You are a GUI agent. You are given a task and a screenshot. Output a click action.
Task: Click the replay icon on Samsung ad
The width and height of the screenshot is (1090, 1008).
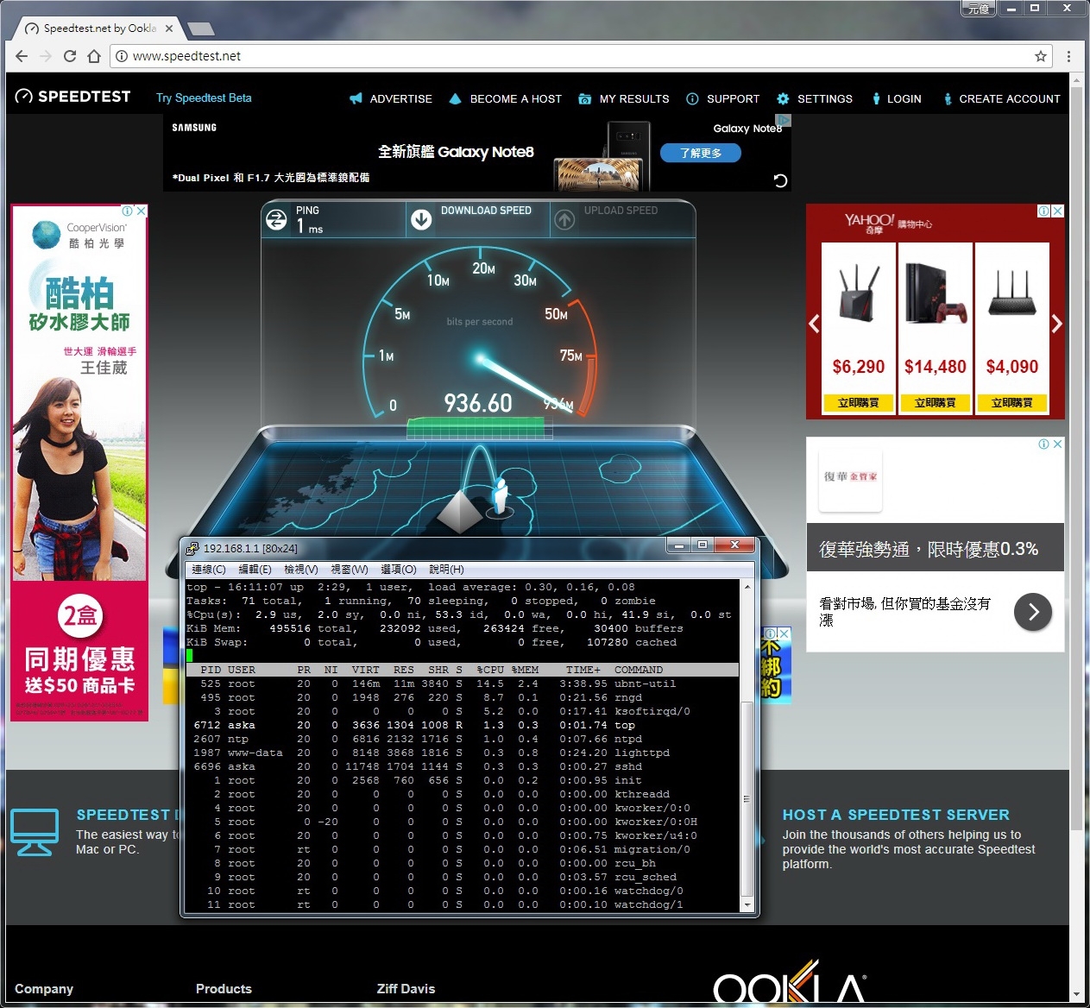(x=780, y=180)
